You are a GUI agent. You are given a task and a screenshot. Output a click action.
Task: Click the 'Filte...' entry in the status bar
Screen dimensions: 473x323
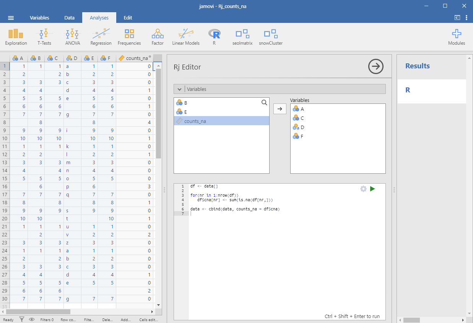89,320
